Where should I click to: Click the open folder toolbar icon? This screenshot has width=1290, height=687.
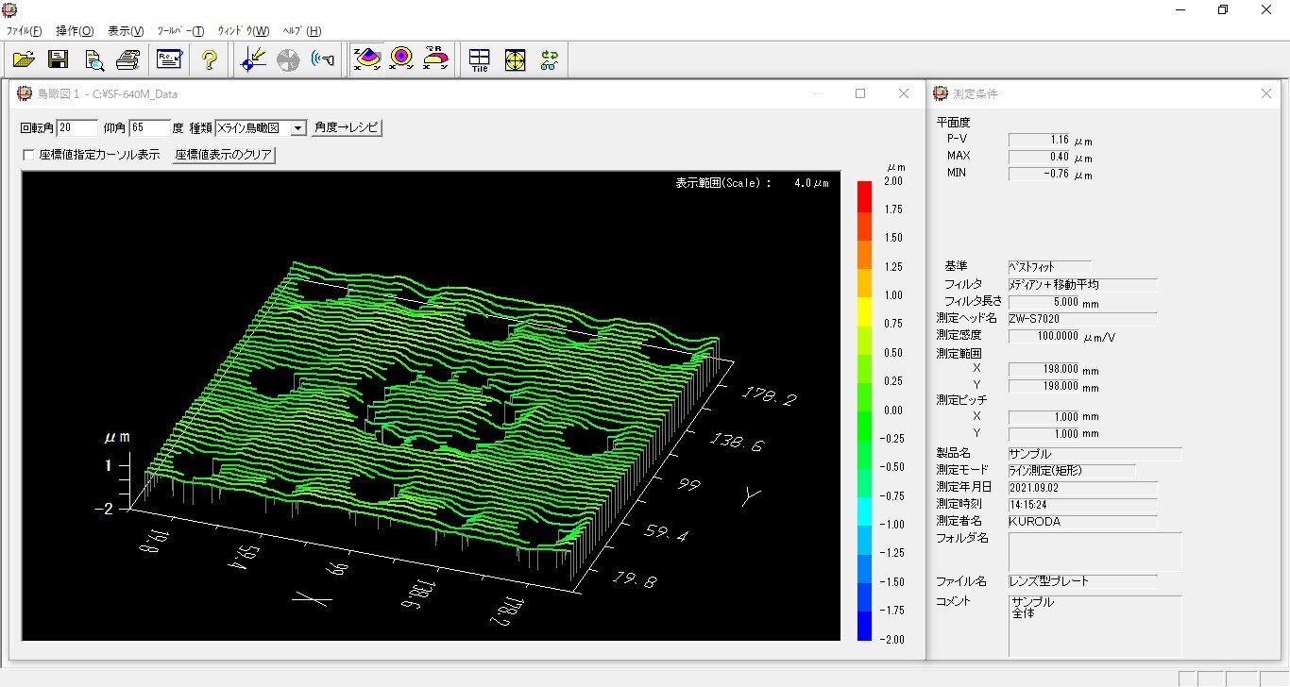click(25, 59)
